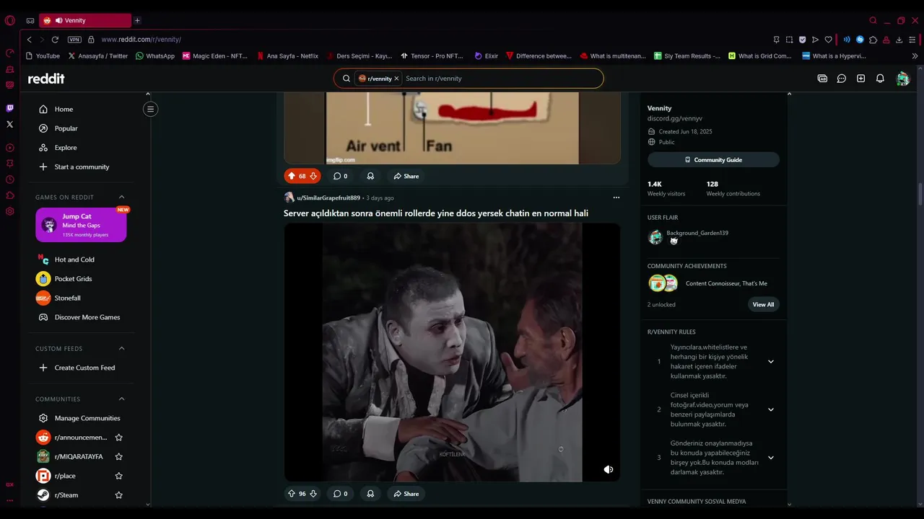Open the notifications bell
The image size is (924, 519).
pyautogui.click(x=880, y=79)
